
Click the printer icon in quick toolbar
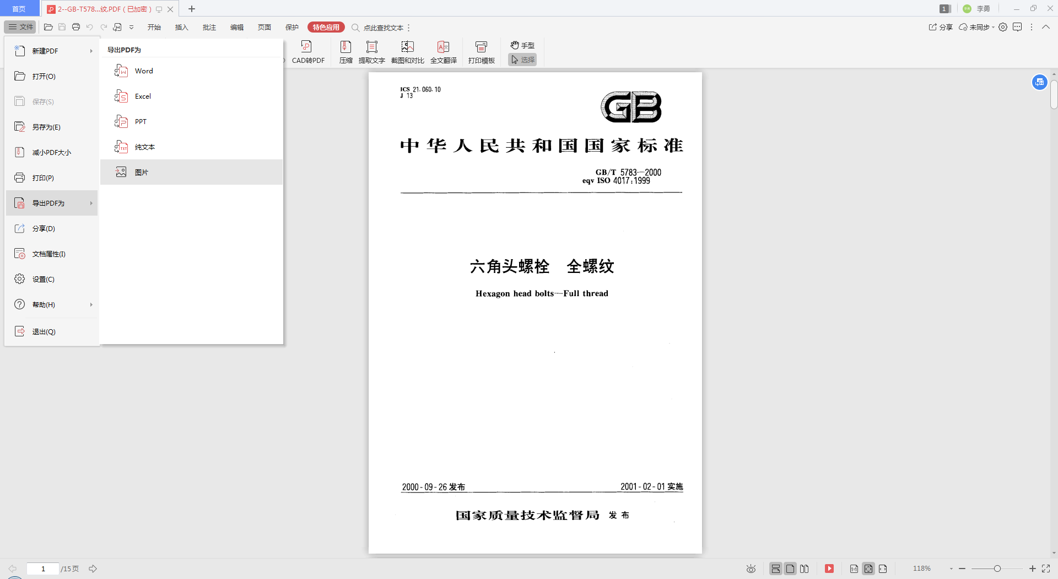(x=76, y=27)
